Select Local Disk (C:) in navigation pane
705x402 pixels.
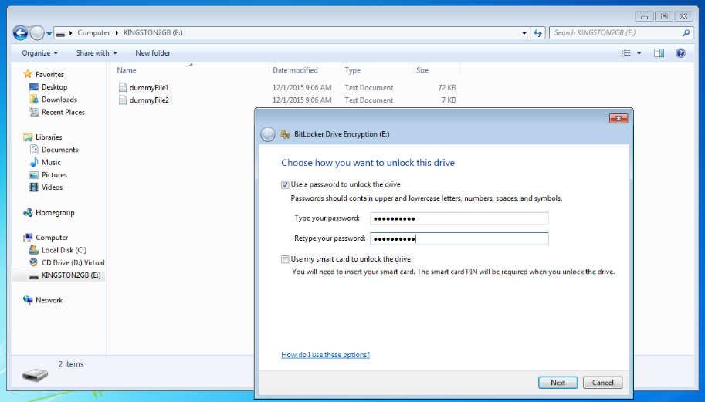(x=64, y=250)
